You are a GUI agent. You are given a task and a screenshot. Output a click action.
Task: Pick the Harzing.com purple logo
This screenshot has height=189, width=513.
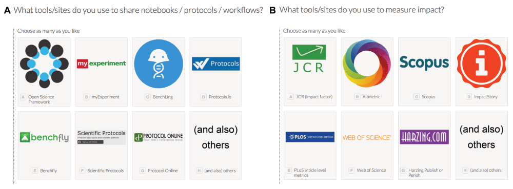point(424,137)
